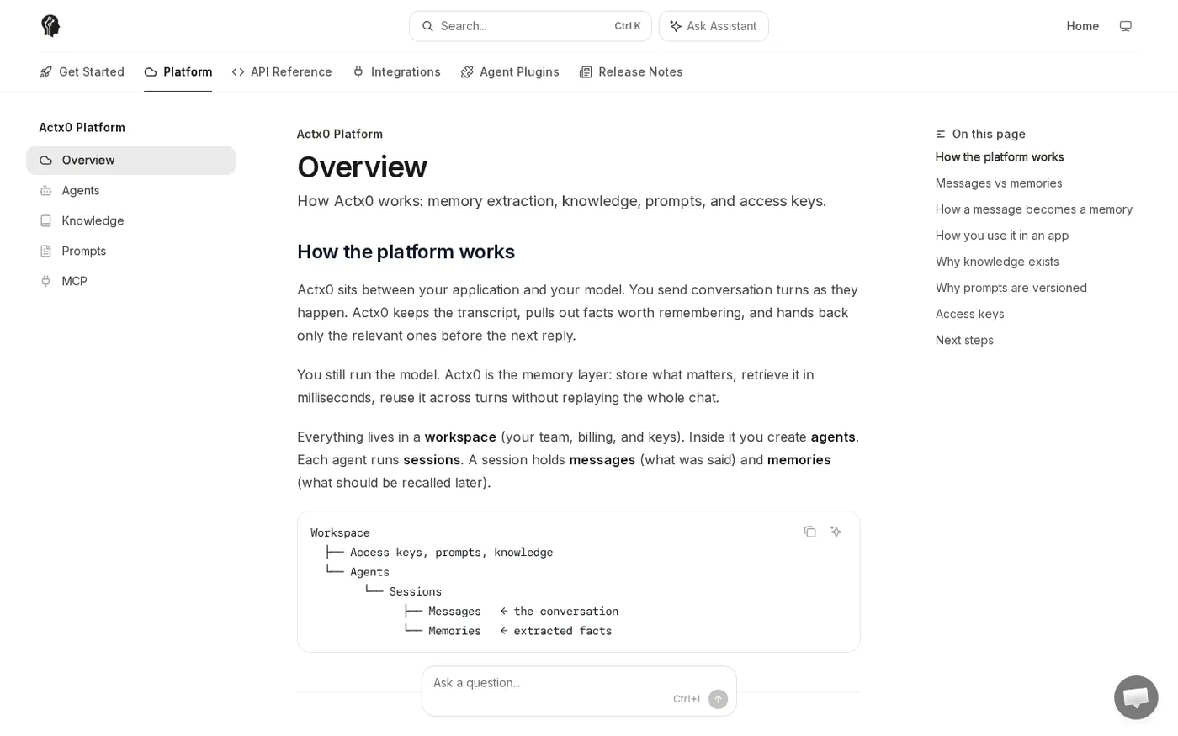The height and width of the screenshot is (736, 1178).
Task: Click the On this page list icon
Action: [941, 135]
